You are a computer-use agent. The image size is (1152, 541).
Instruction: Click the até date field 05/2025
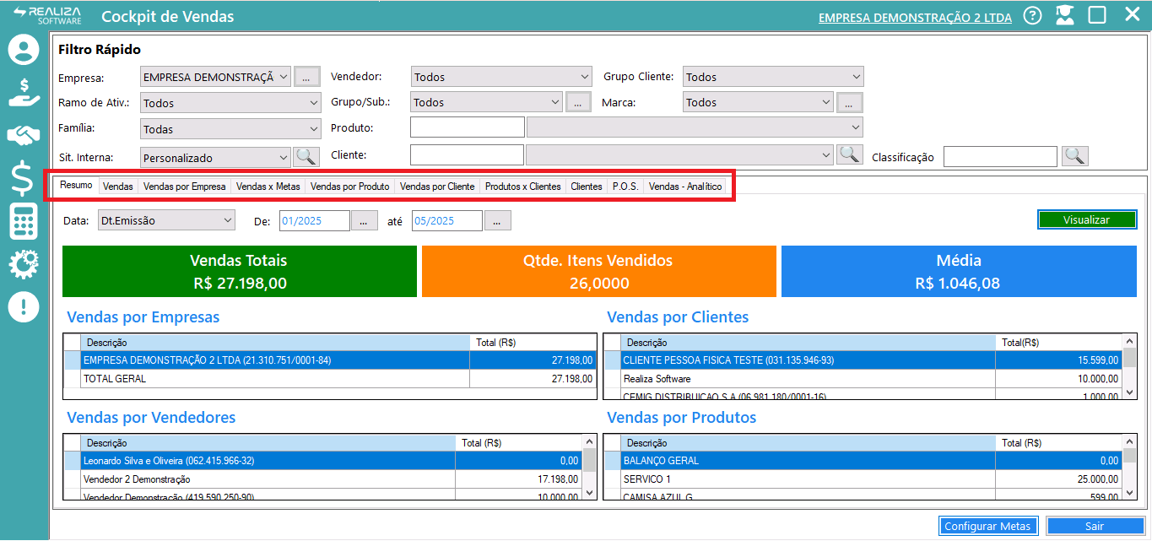tap(447, 220)
